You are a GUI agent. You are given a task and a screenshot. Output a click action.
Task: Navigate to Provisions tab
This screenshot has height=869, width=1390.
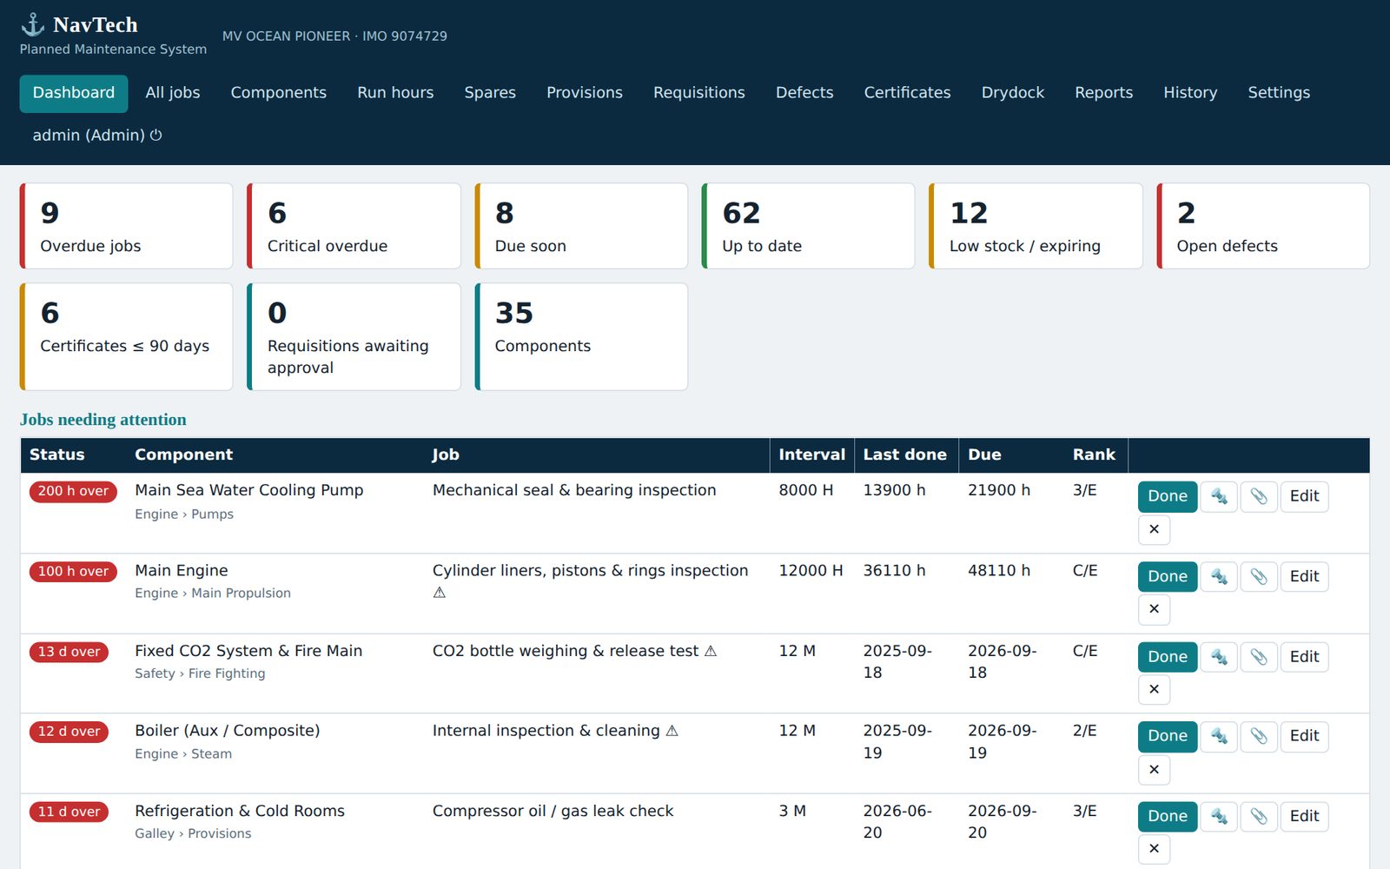click(585, 93)
